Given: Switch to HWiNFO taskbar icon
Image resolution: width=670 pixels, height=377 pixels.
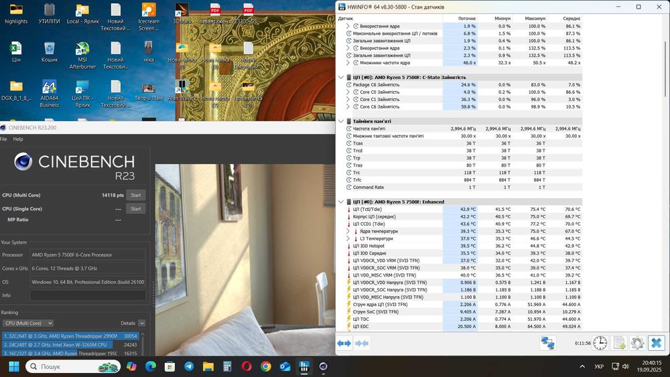Looking at the screenshot, I should tap(304, 366).
